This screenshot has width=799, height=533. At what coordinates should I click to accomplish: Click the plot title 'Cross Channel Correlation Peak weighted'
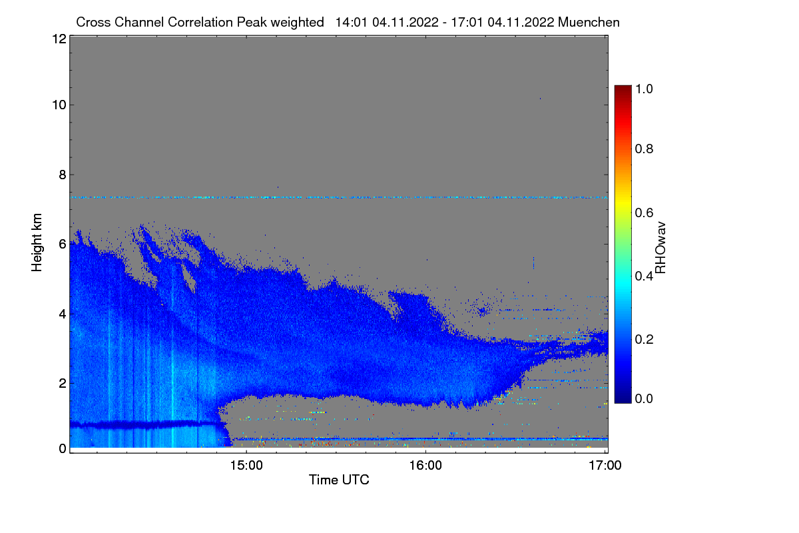201,23
